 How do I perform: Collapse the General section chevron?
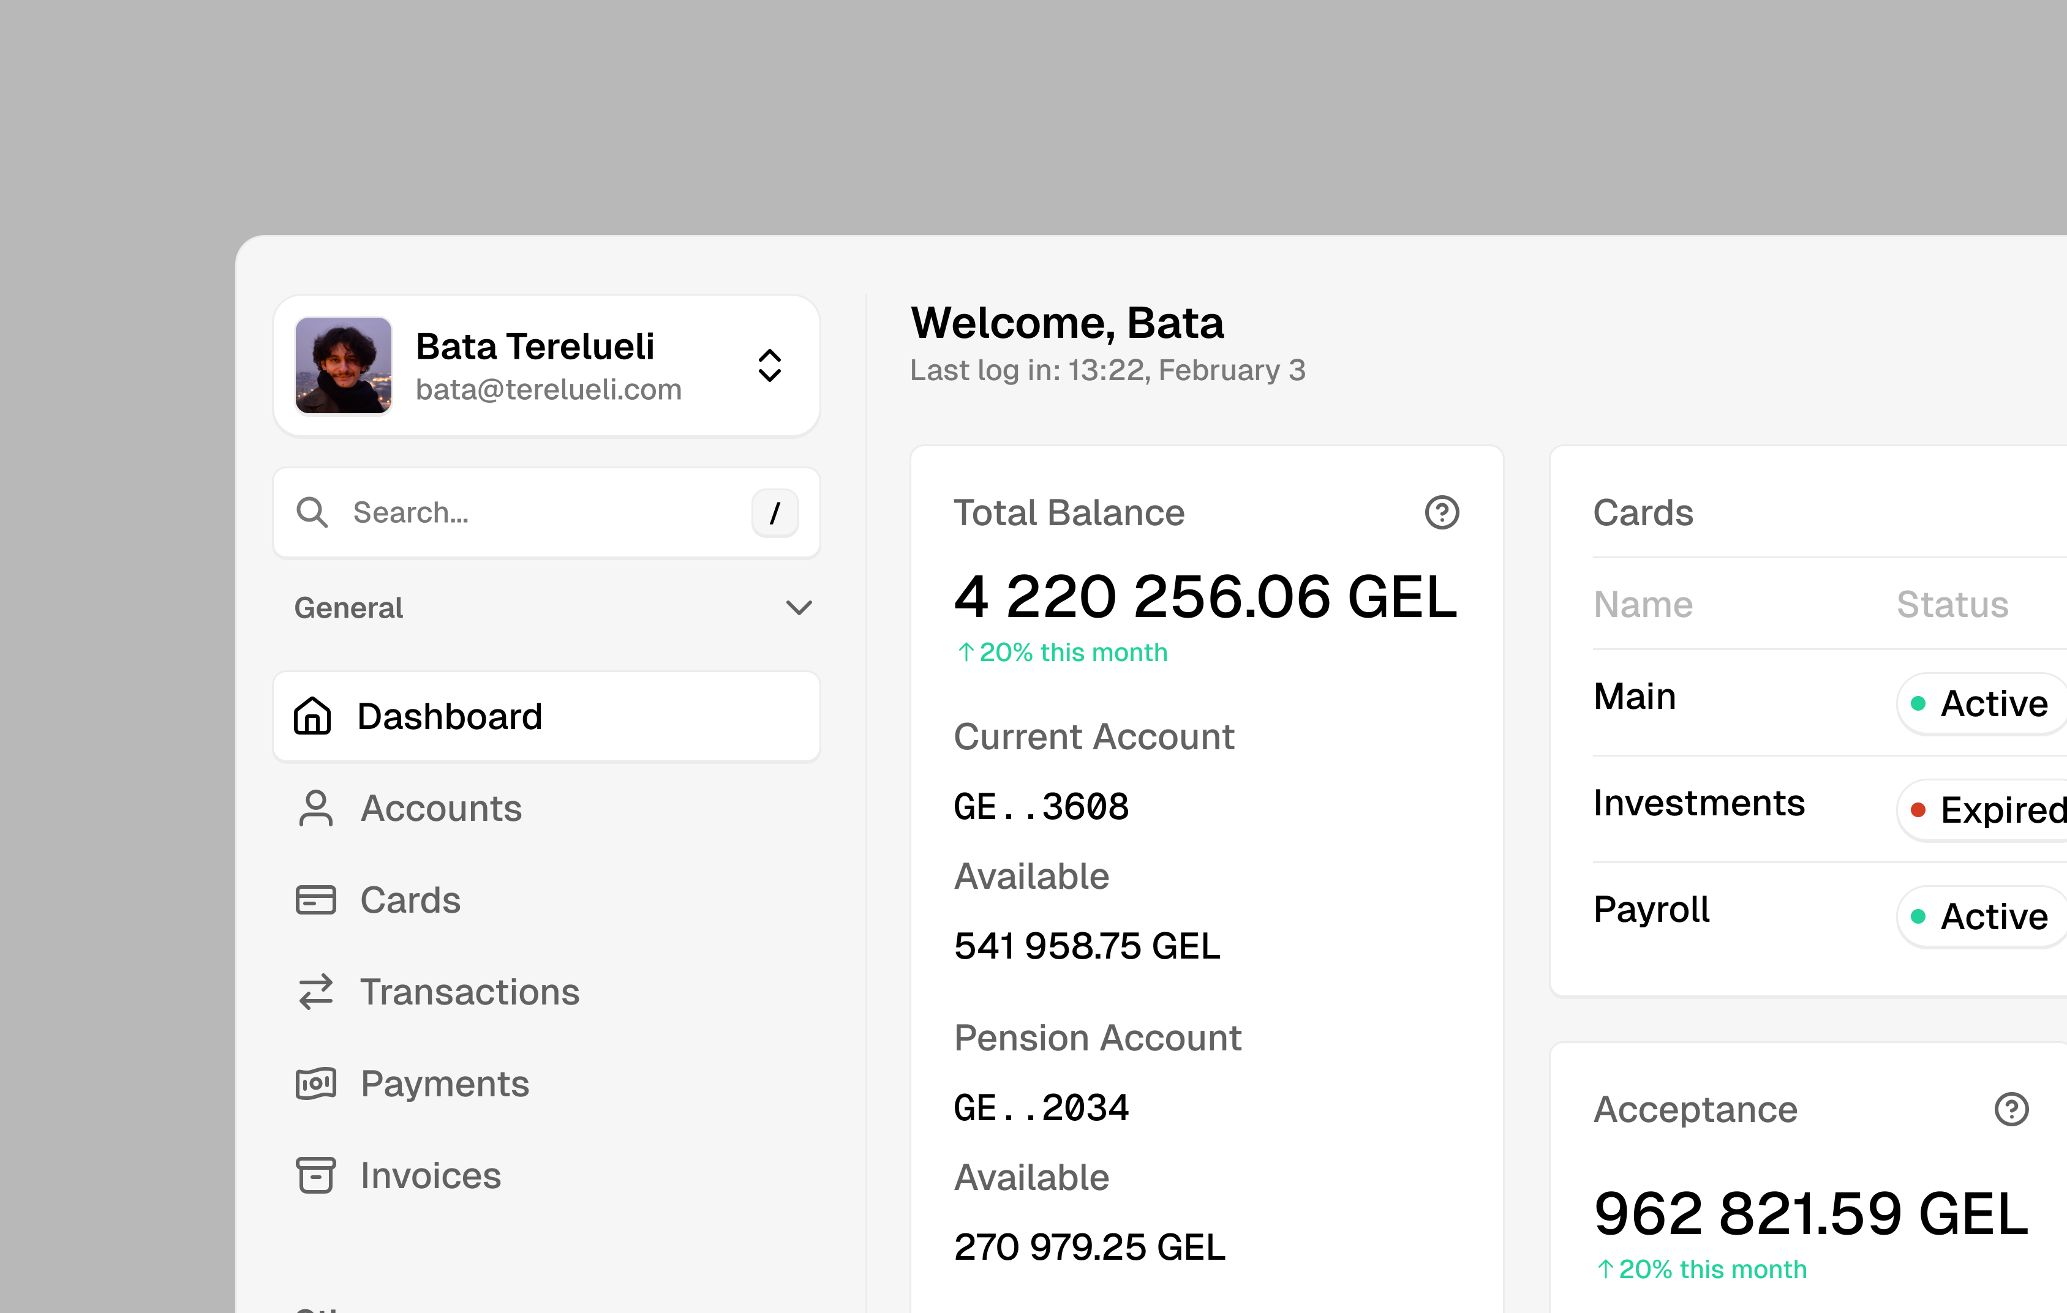(x=799, y=608)
